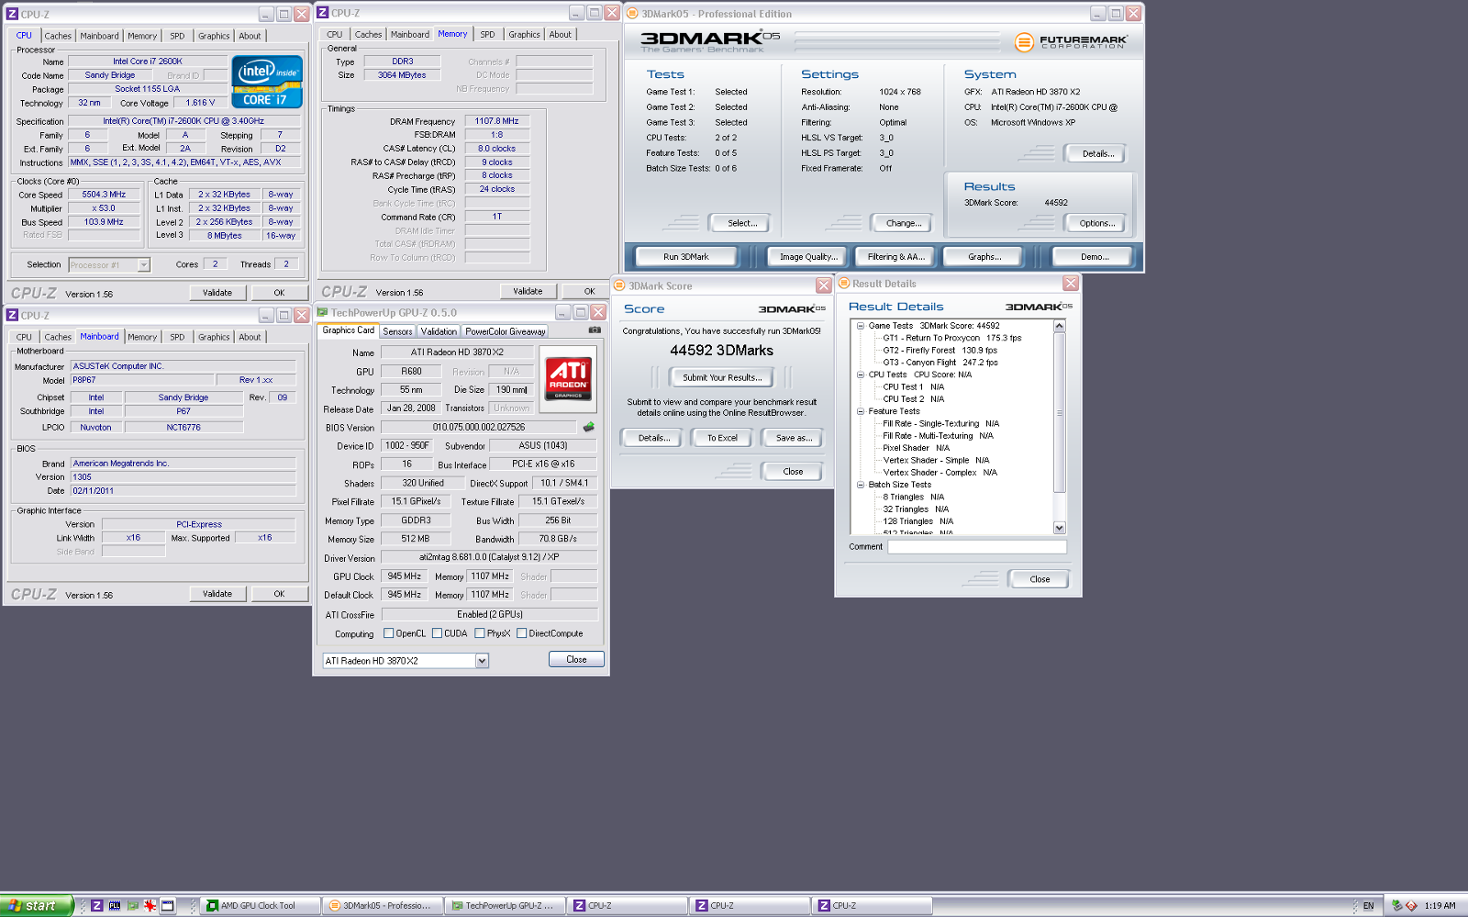Open SPD tab in CPU-Z window showing Memory
Screen dimensions: 1468x917
[x=487, y=35]
